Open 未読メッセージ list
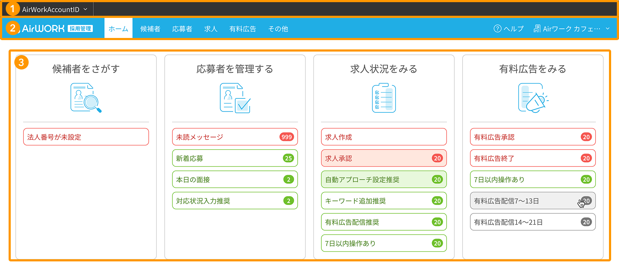The image size is (619, 275). [x=235, y=137]
